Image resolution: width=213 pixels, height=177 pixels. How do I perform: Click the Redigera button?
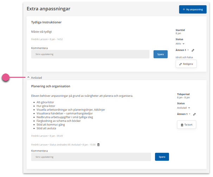186,64
